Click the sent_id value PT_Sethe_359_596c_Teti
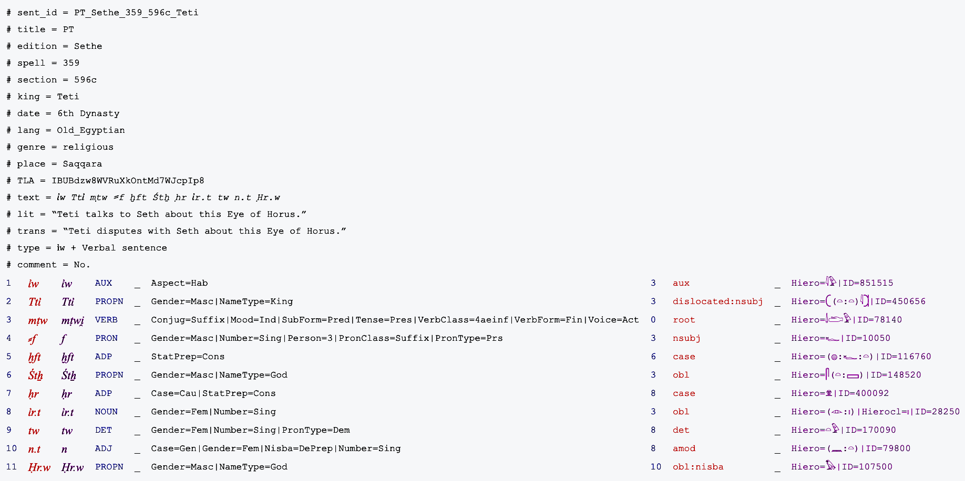The image size is (965, 481). [x=136, y=13]
